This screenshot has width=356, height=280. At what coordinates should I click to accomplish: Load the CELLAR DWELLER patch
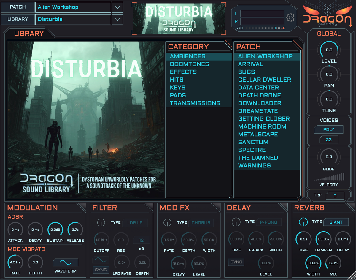point(267,80)
